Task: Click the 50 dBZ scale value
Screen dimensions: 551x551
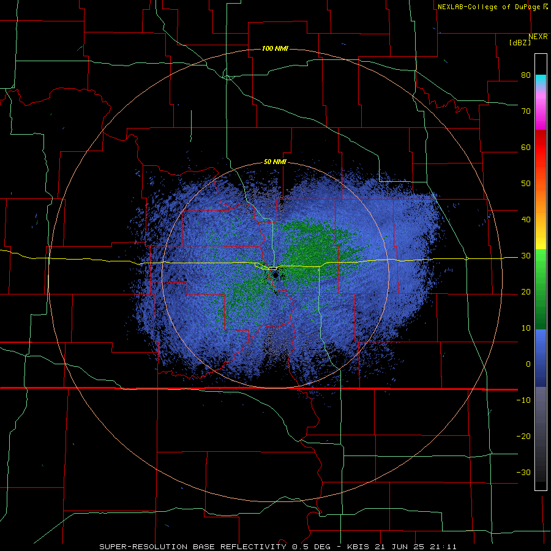Action: pos(526,184)
